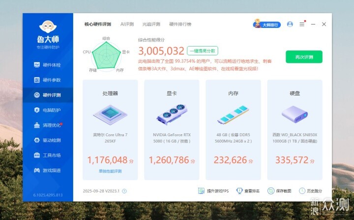Screen dimensions: 354x220
Task: Click the 硬盘 card heading
Action: click(x=295, y=93)
